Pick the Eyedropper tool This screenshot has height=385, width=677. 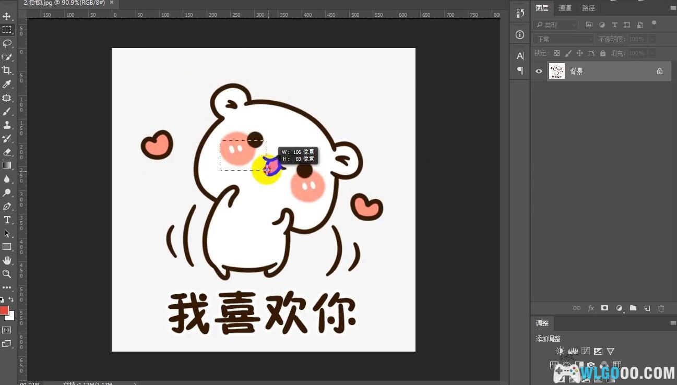[x=7, y=84]
